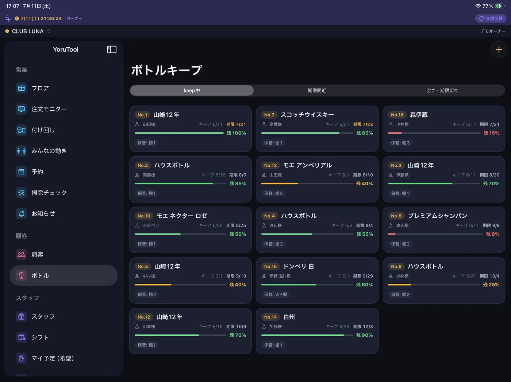Image resolution: width=511 pixels, height=382 pixels.
Task: Open the シフト shift icon
Action: click(22, 338)
